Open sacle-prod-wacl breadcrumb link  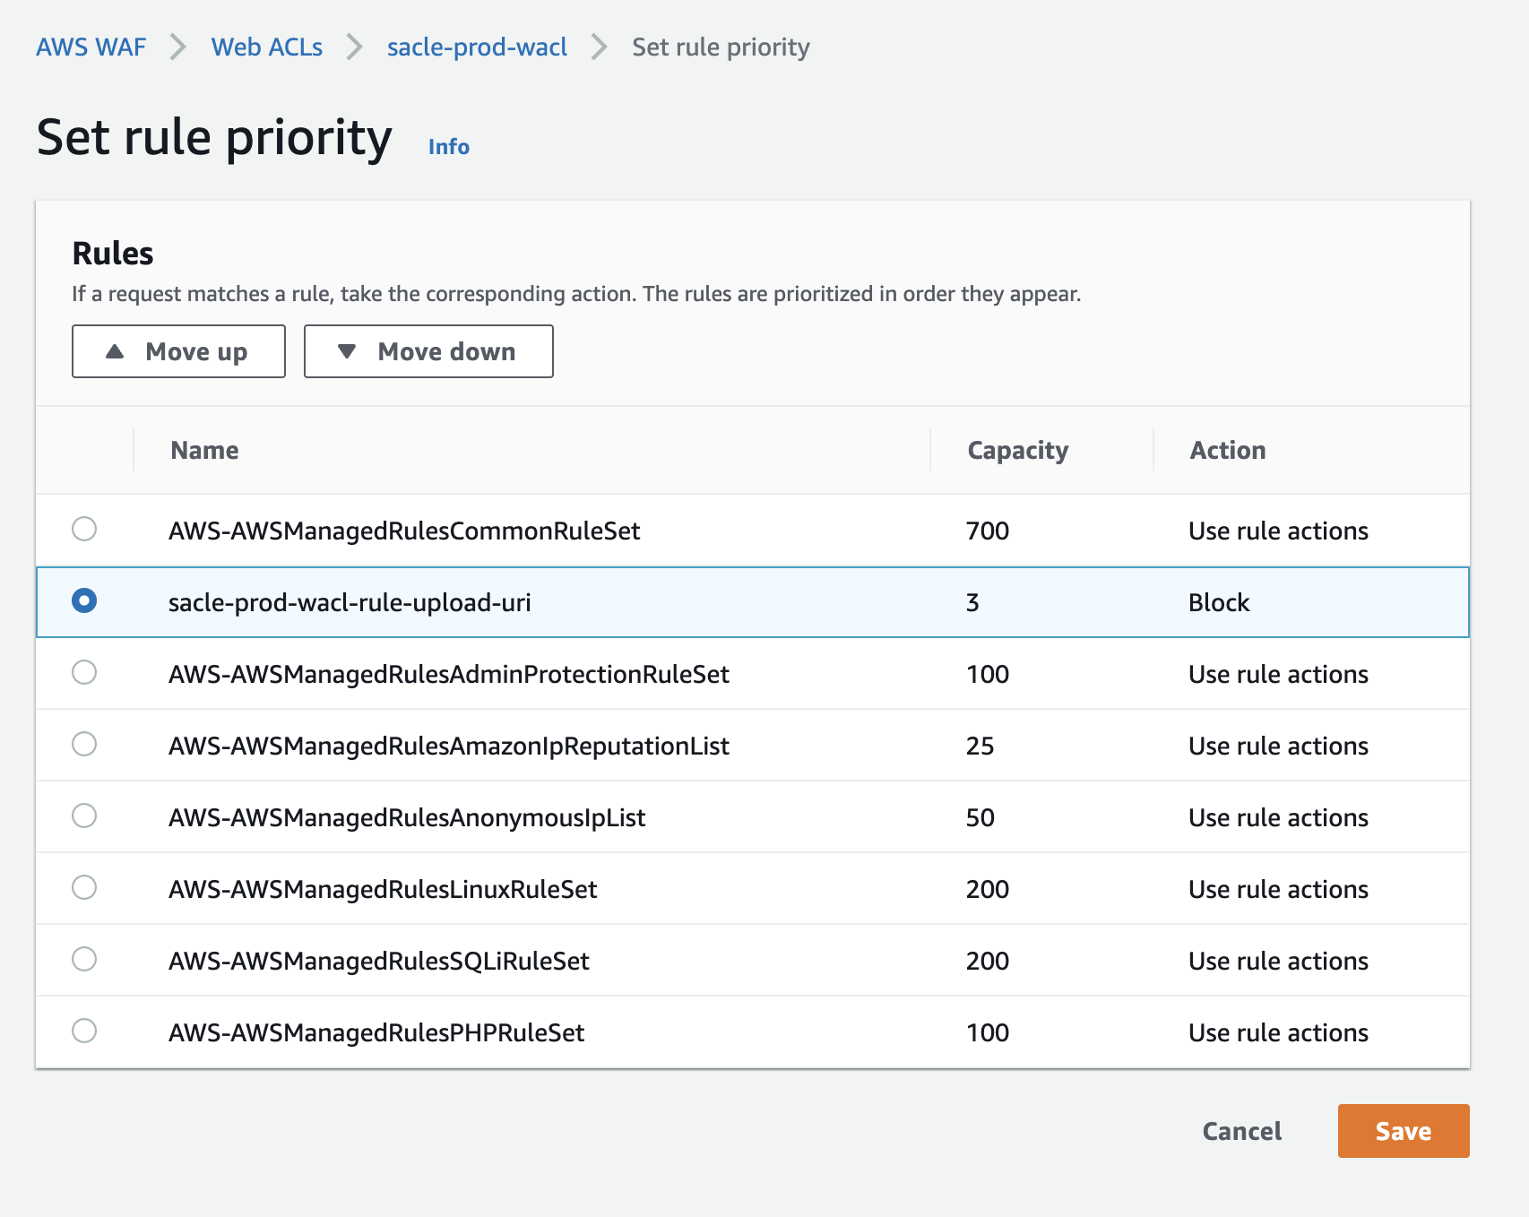[477, 47]
